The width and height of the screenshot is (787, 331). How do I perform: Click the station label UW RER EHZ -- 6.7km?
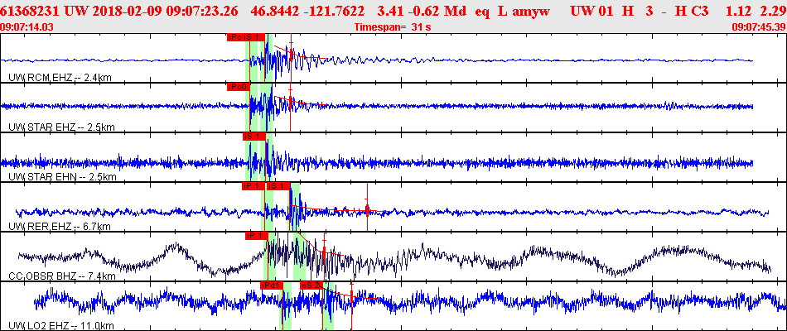(x=59, y=227)
